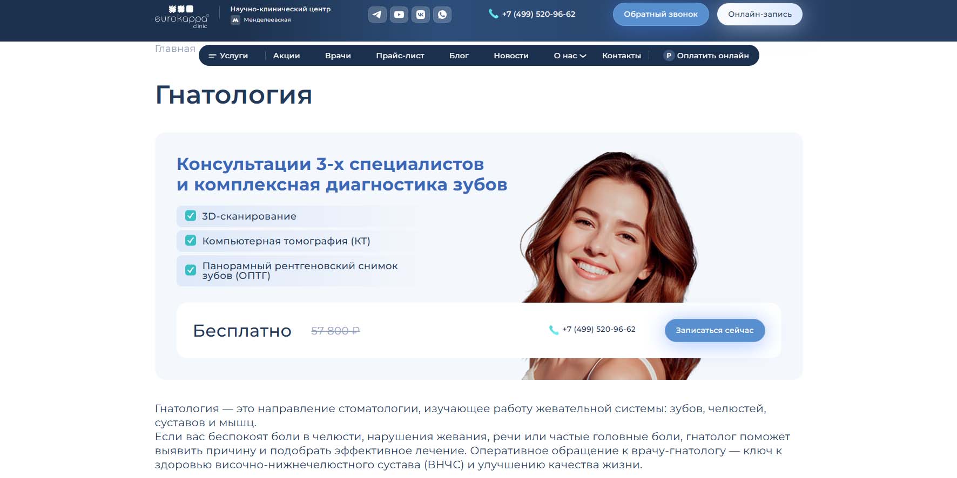The width and height of the screenshot is (957, 478).
Task: Toggle the Компьютерная томография (КТ) checkbox
Action: pyautogui.click(x=191, y=241)
